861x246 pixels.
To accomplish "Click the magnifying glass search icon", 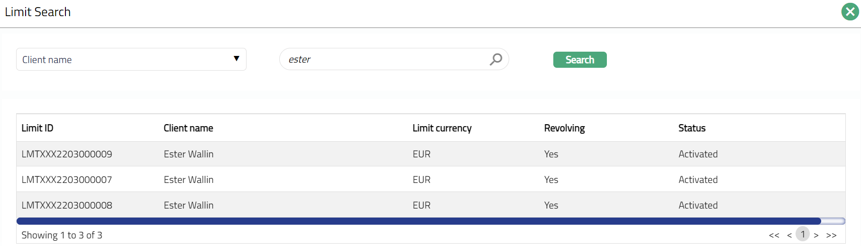I will (x=496, y=59).
